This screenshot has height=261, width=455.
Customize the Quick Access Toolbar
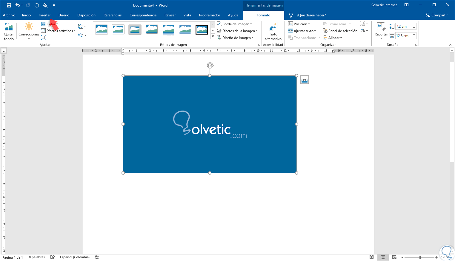(x=54, y=5)
